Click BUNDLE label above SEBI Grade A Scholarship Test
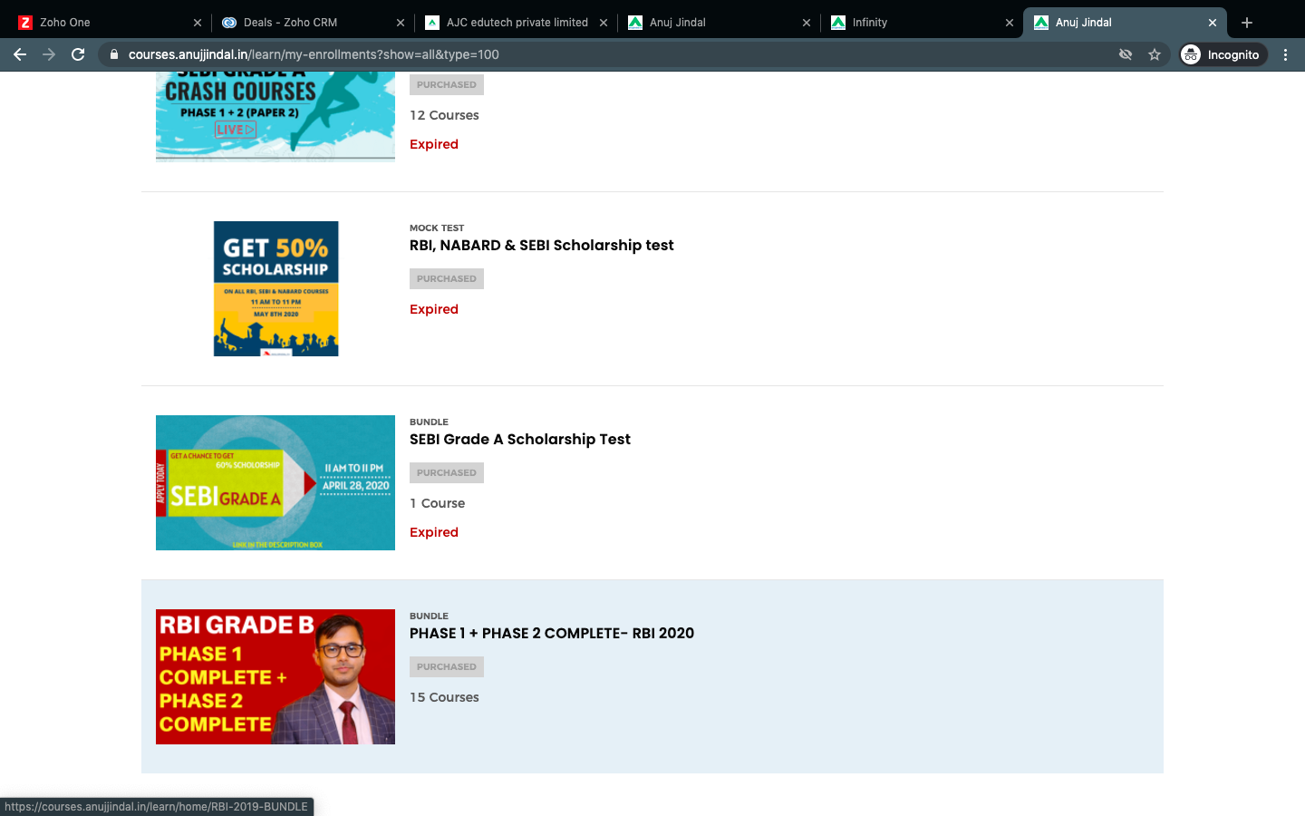 click(429, 423)
